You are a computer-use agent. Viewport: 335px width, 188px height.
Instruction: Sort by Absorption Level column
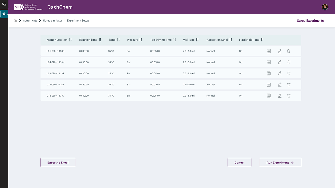[231, 40]
